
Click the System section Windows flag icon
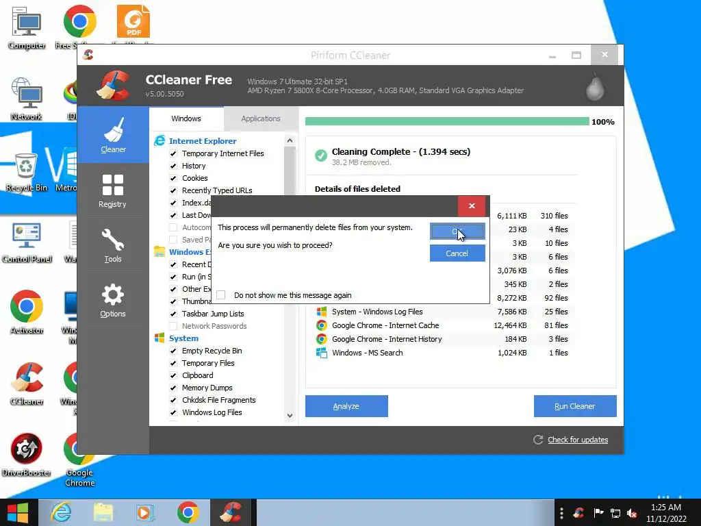pyautogui.click(x=160, y=338)
